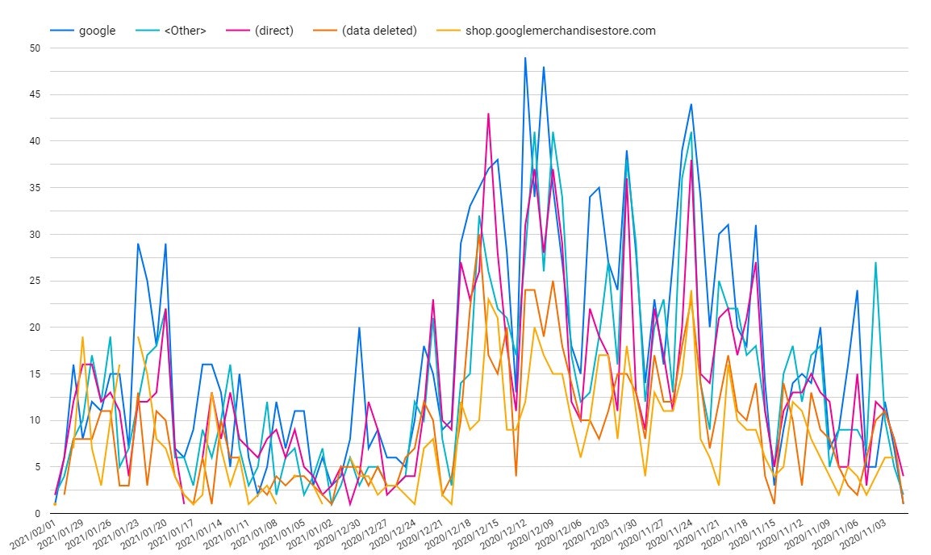Screen dimensions: 931x555
Task: Click the (direct) legend label
Action: point(273,31)
